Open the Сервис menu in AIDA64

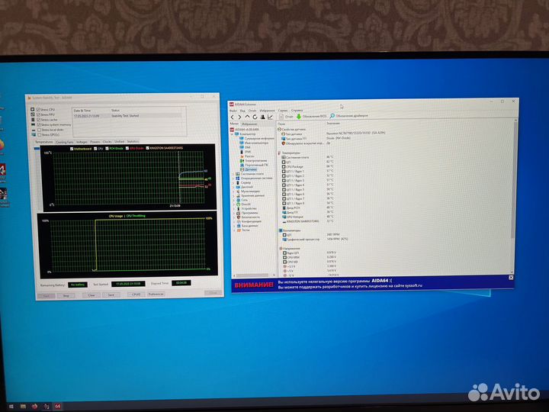(x=283, y=111)
